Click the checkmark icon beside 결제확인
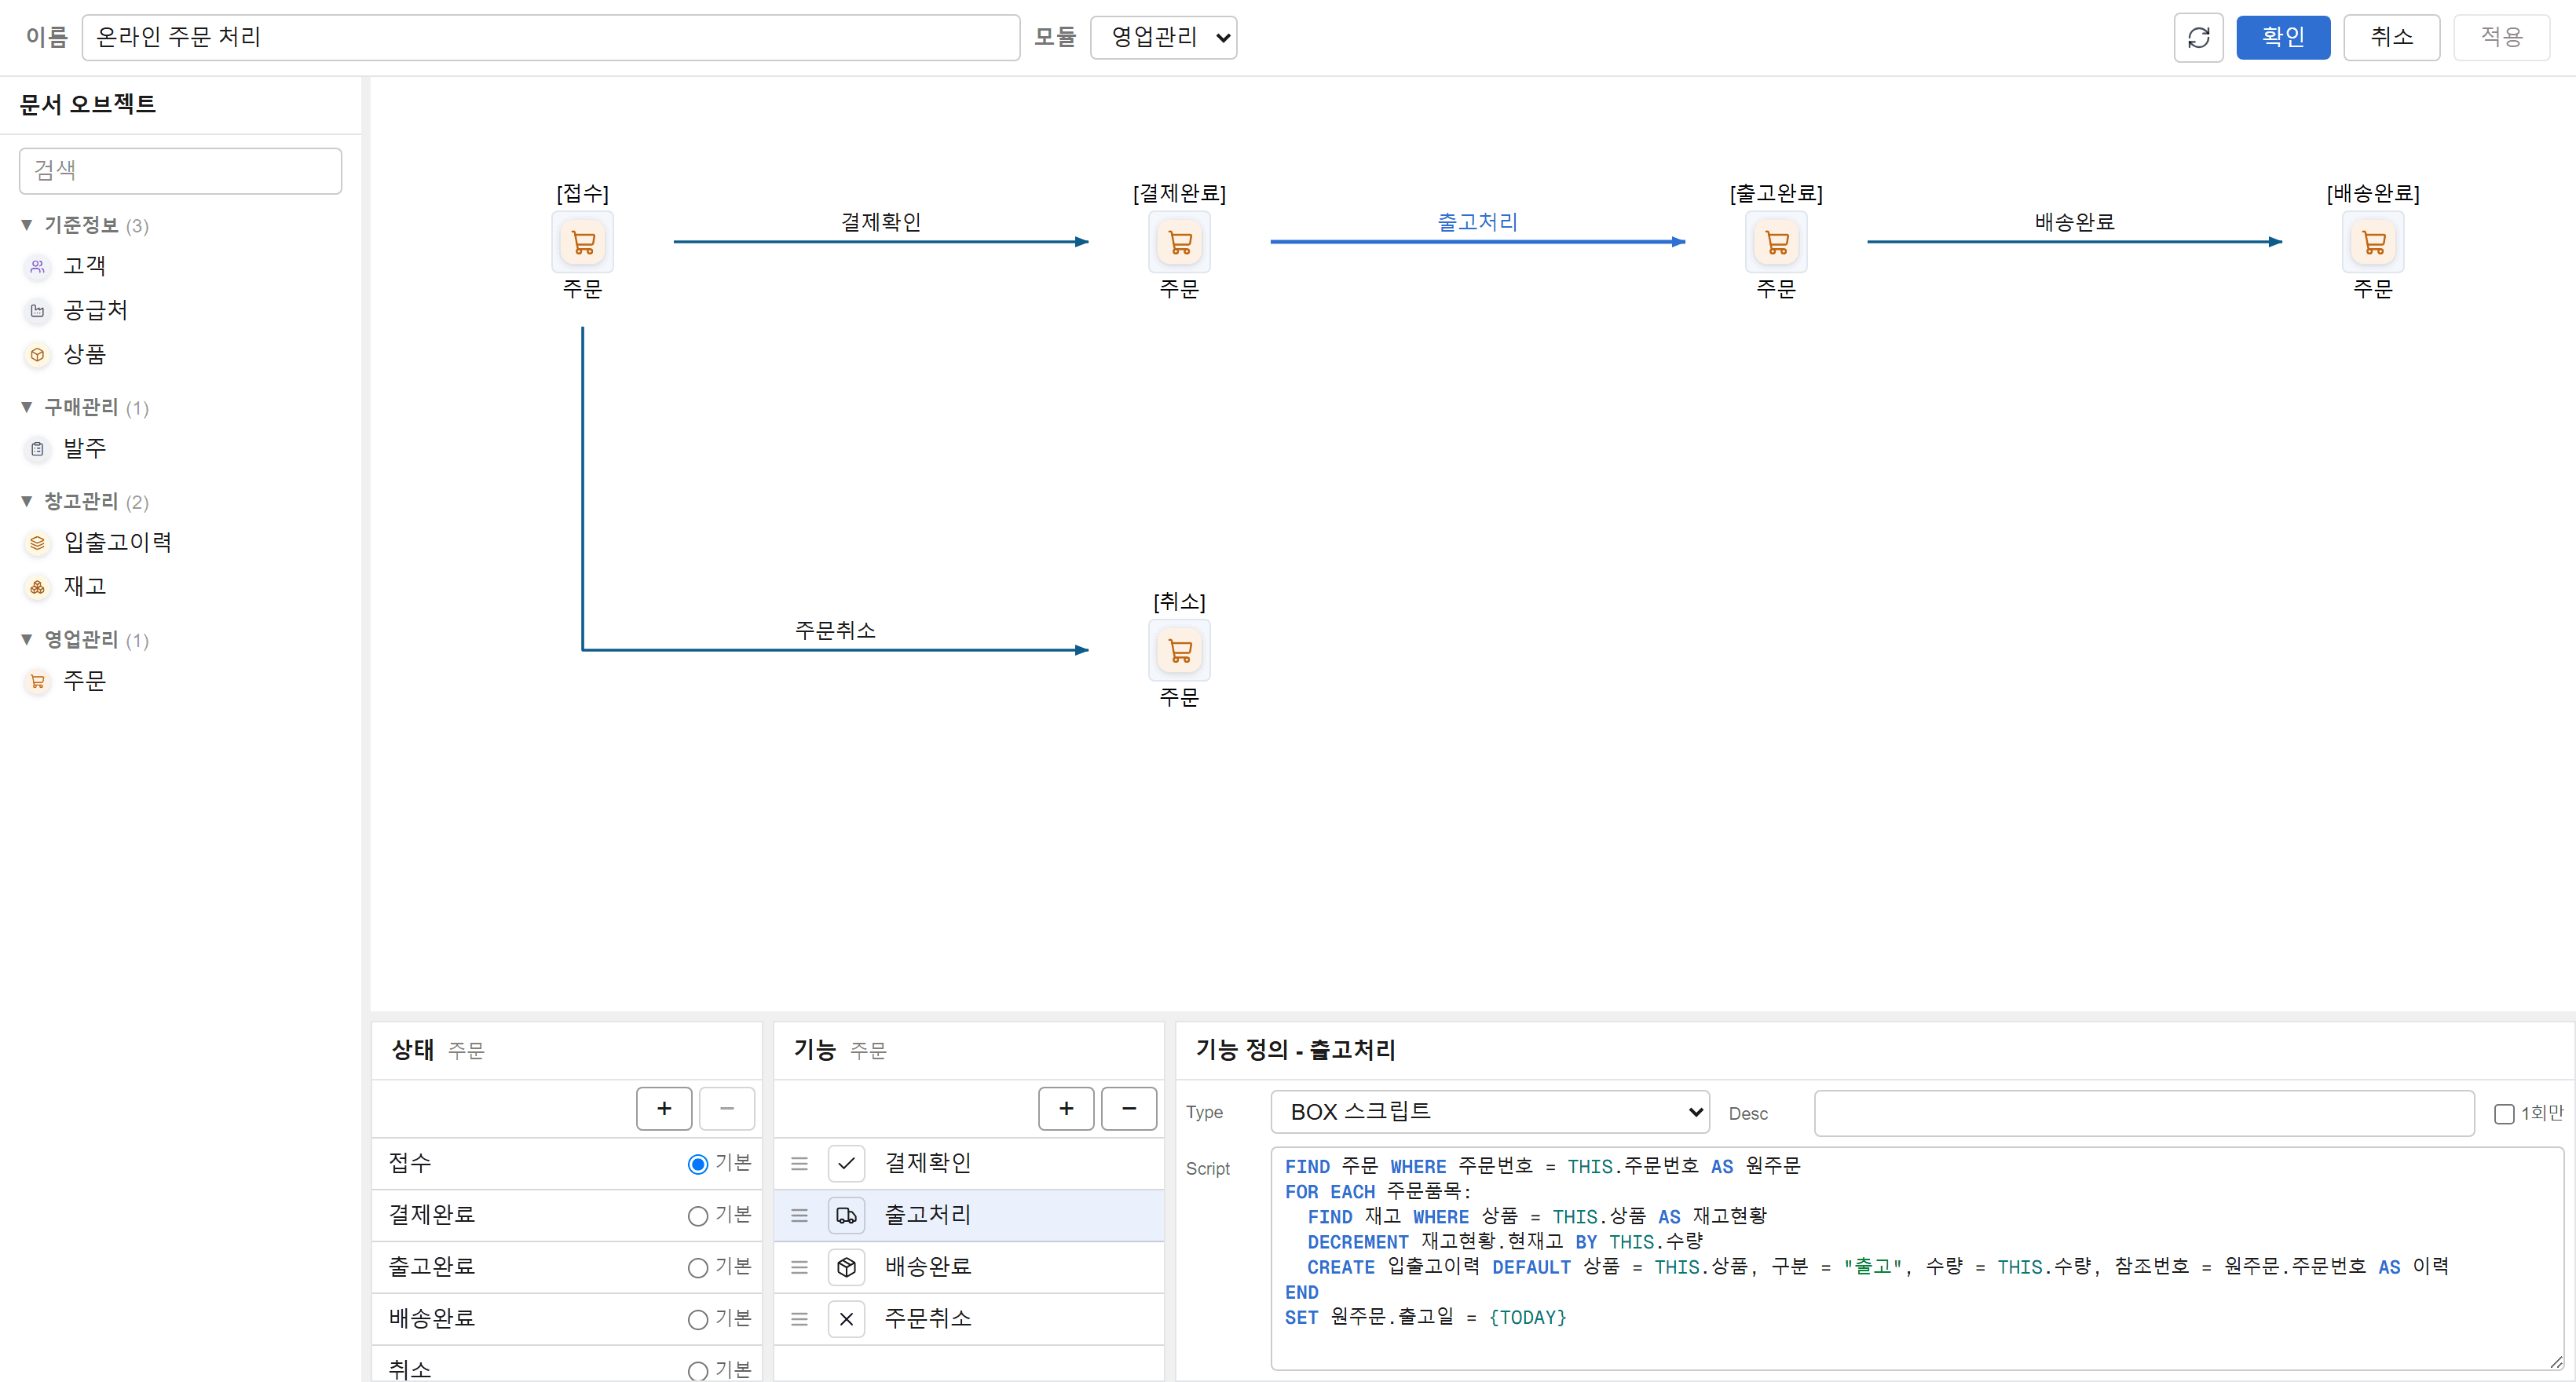This screenshot has width=2576, height=1382. click(x=846, y=1164)
